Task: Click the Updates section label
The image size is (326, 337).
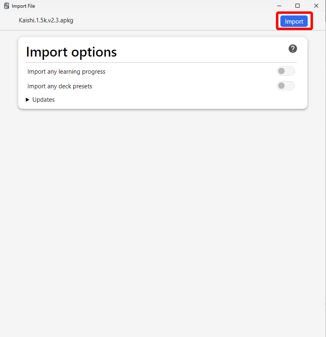Action: pos(44,100)
